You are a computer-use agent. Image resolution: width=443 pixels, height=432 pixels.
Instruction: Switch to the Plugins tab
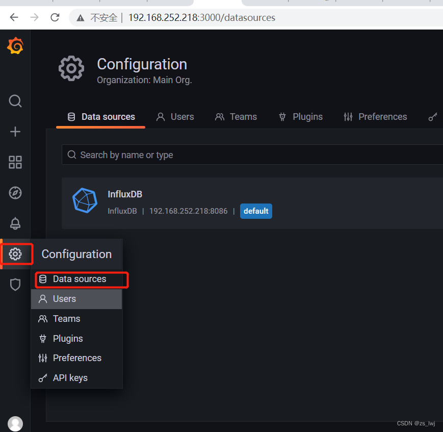[x=301, y=117]
